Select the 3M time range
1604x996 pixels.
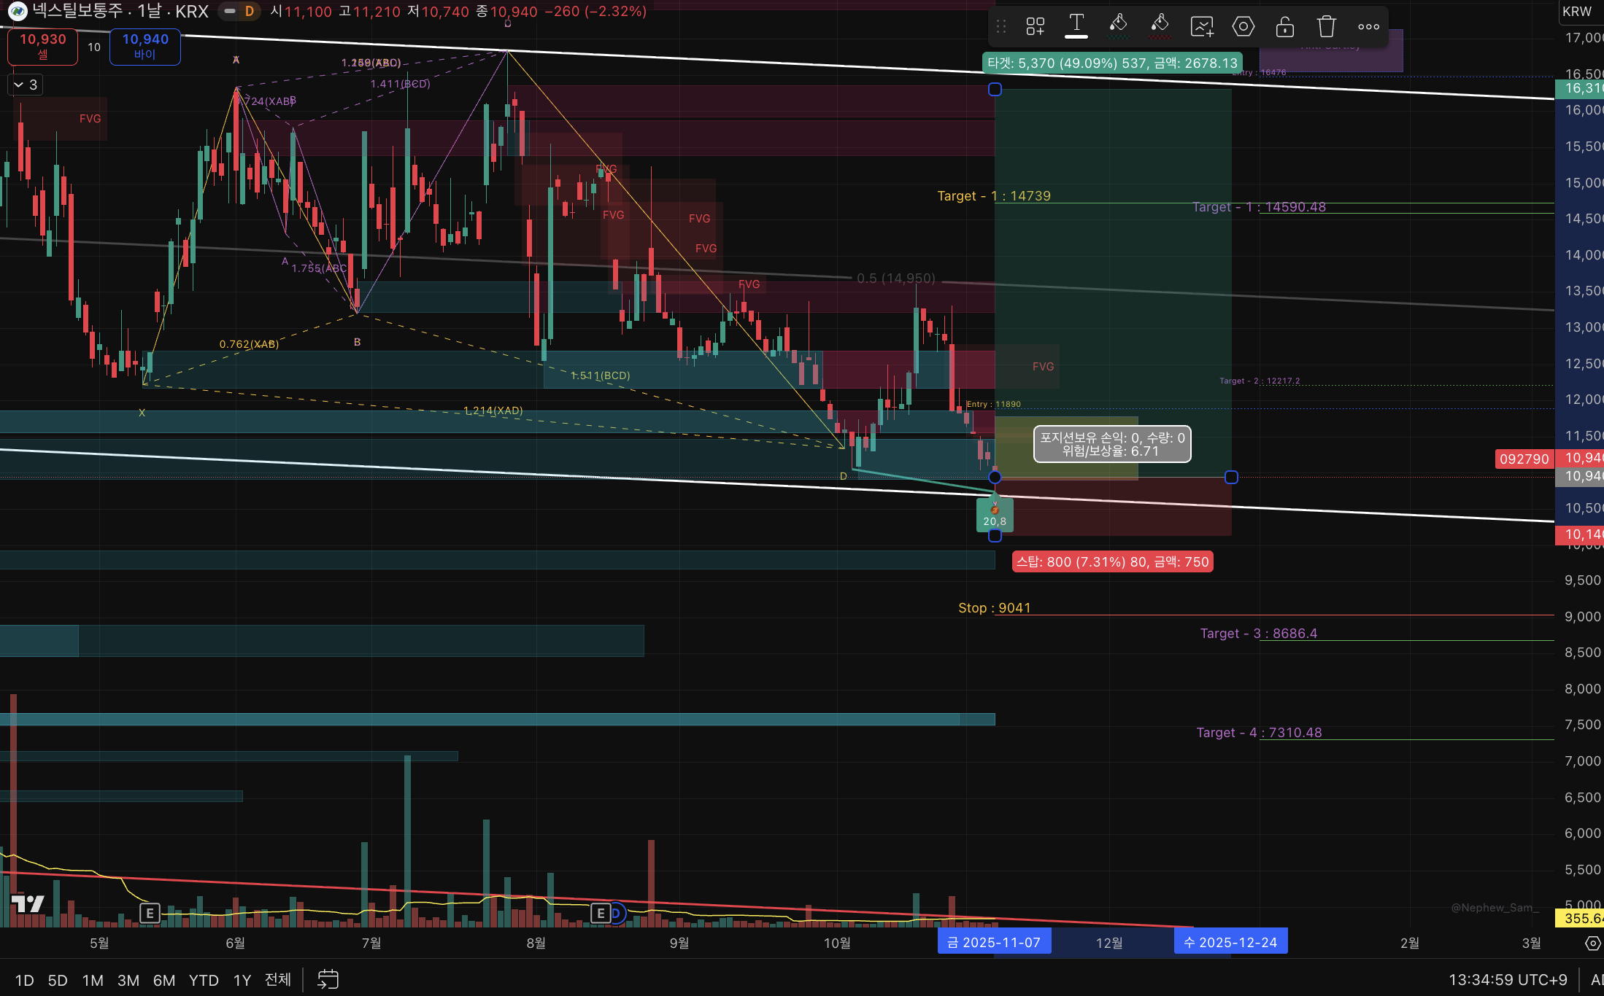(128, 980)
